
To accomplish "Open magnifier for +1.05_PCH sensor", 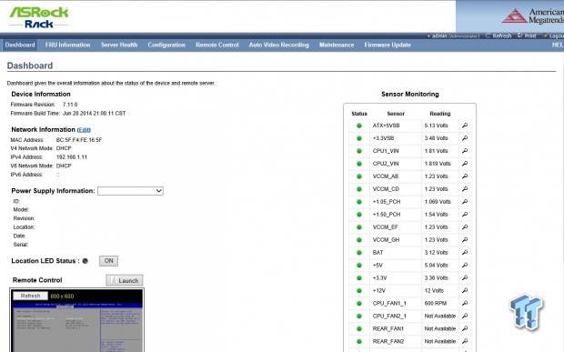I will click(x=465, y=202).
